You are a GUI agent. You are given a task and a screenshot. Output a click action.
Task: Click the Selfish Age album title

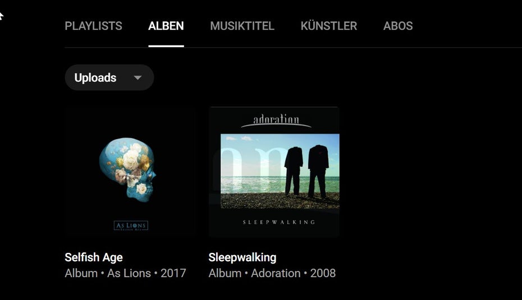click(94, 257)
